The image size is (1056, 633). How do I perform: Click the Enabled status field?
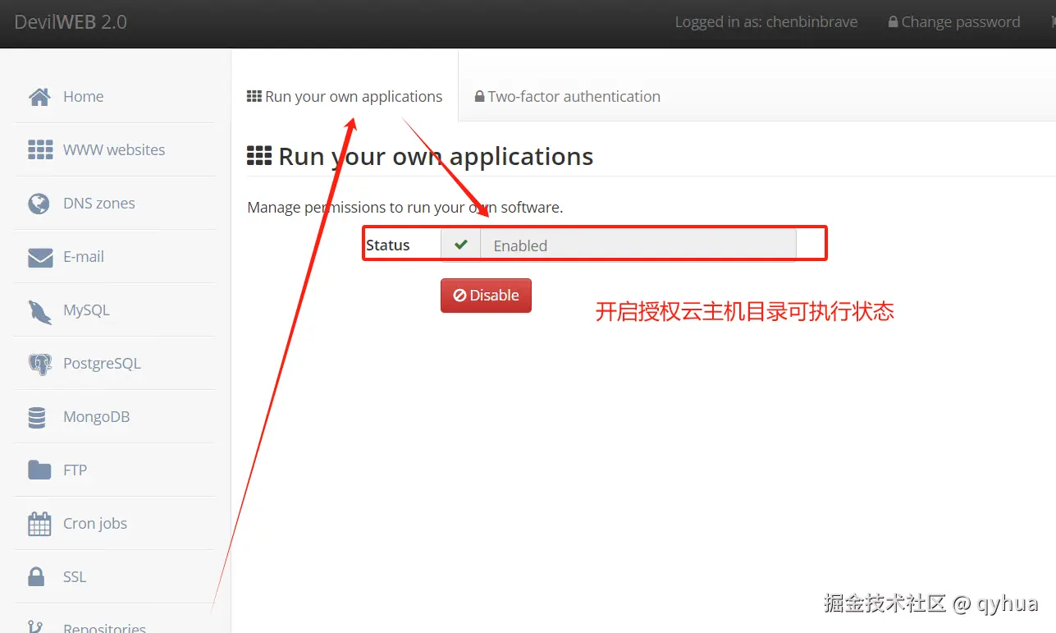pos(638,245)
